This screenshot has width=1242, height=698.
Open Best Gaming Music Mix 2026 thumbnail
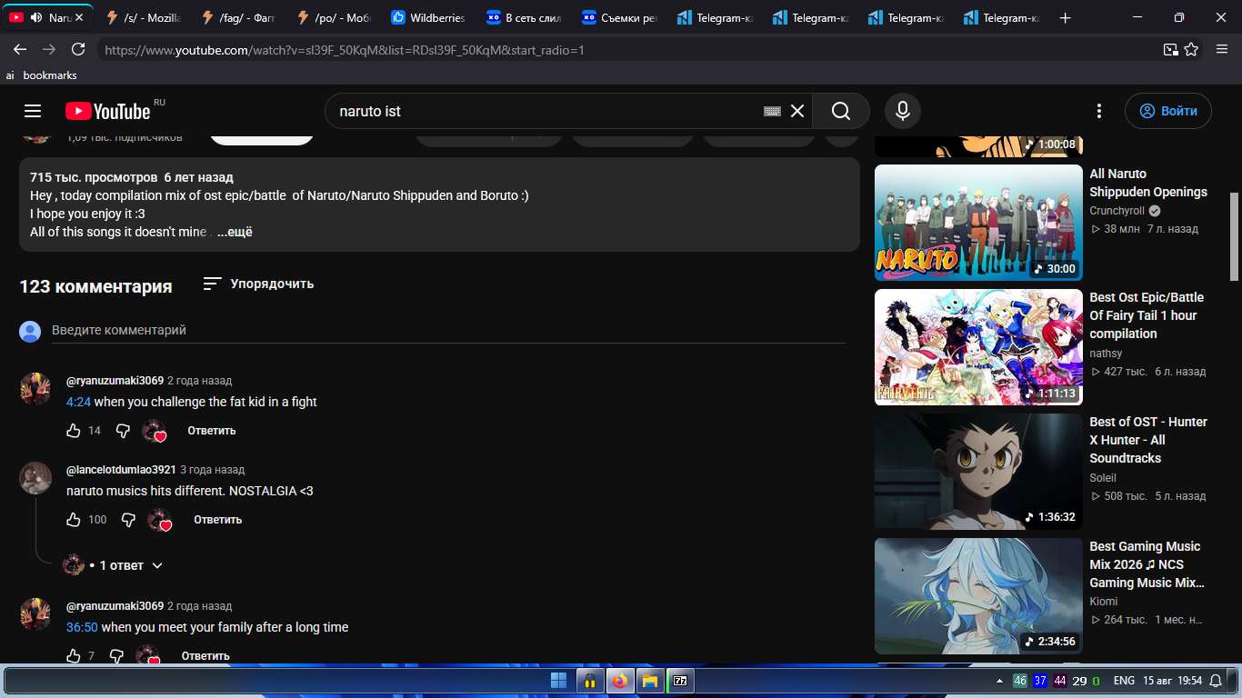click(x=978, y=596)
